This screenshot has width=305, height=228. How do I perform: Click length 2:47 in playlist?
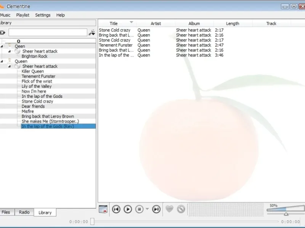(219, 45)
